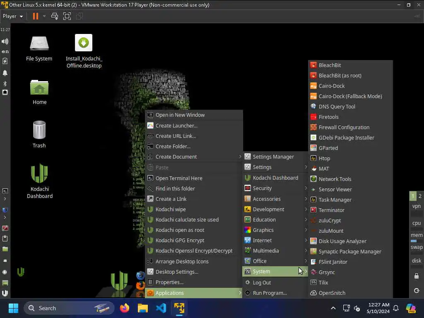Switch to workspace 2
424x318 pixels.
[x=420, y=196]
